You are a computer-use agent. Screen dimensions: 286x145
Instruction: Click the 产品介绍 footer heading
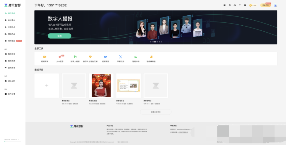(x=110, y=126)
